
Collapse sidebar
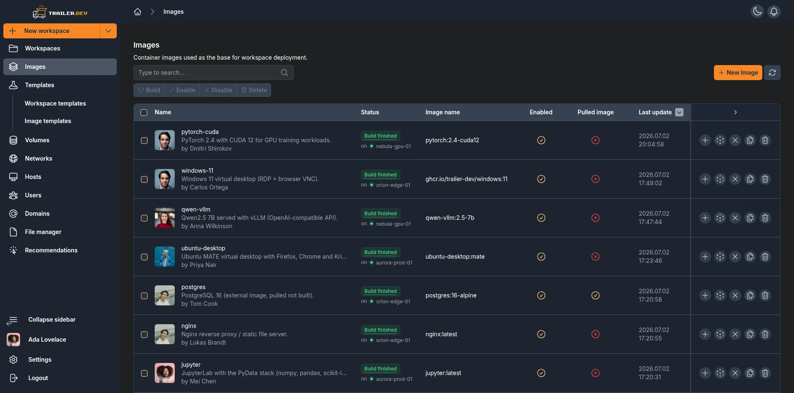[52, 320]
